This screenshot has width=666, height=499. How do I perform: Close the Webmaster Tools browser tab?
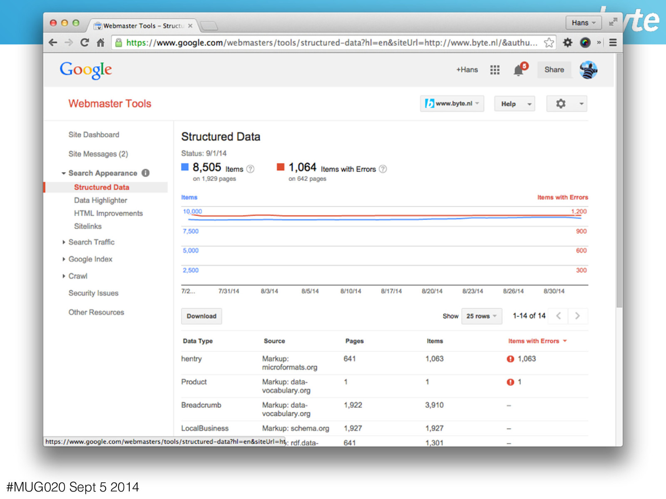[x=190, y=26]
